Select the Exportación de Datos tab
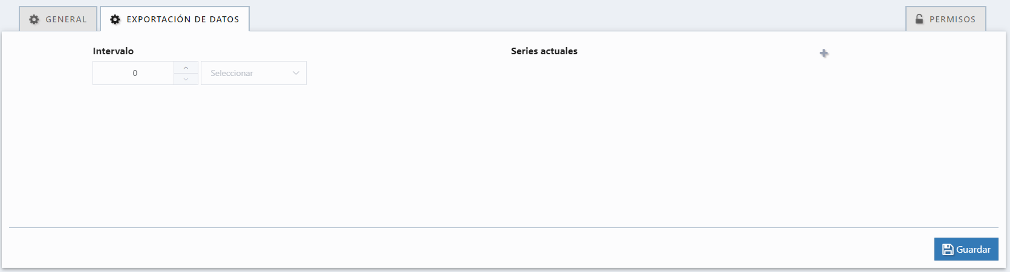Viewport: 1010px width, 272px height. (175, 19)
